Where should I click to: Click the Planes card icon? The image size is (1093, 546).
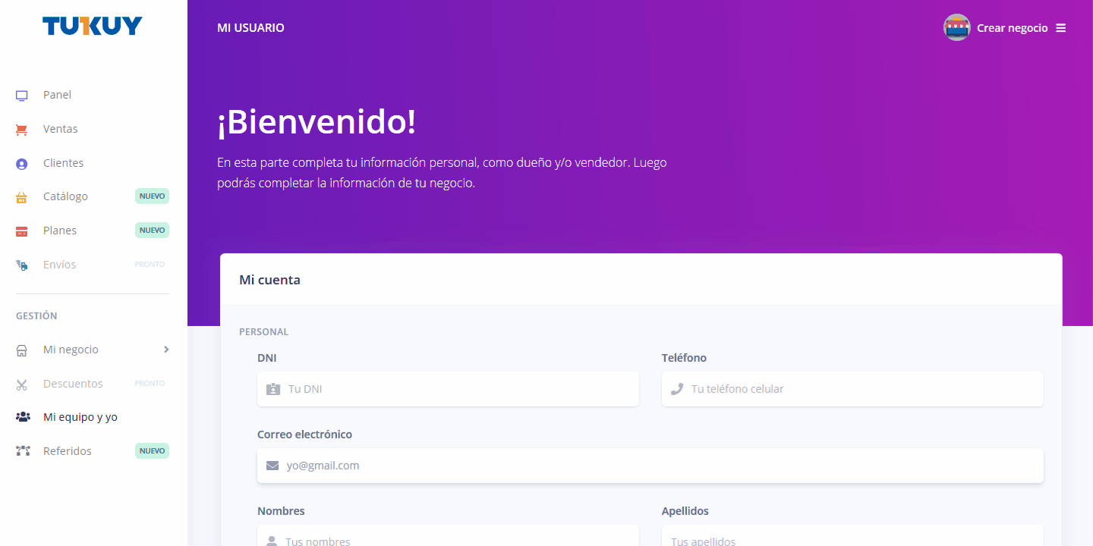pos(22,231)
